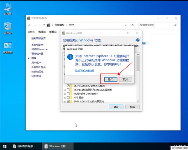
Task: Click 确定 in Windows 功能 dialog
Action: tap(116, 107)
